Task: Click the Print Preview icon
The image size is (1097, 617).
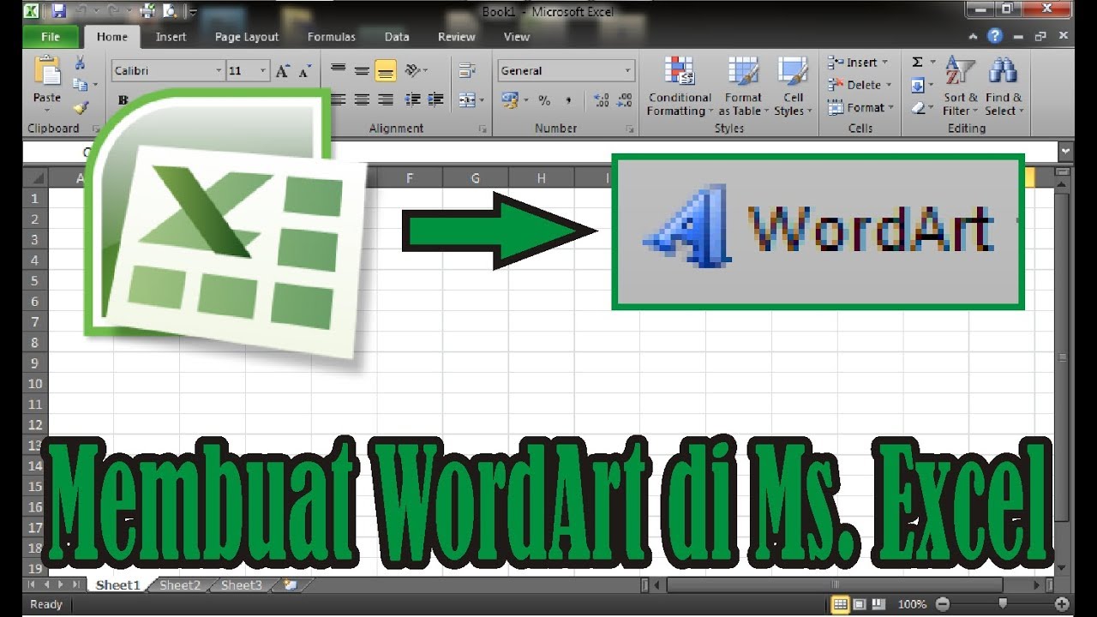Action: tap(169, 11)
